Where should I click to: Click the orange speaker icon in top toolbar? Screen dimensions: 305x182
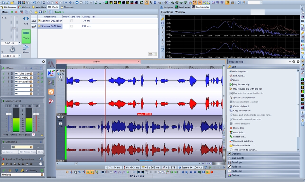coord(146,2)
